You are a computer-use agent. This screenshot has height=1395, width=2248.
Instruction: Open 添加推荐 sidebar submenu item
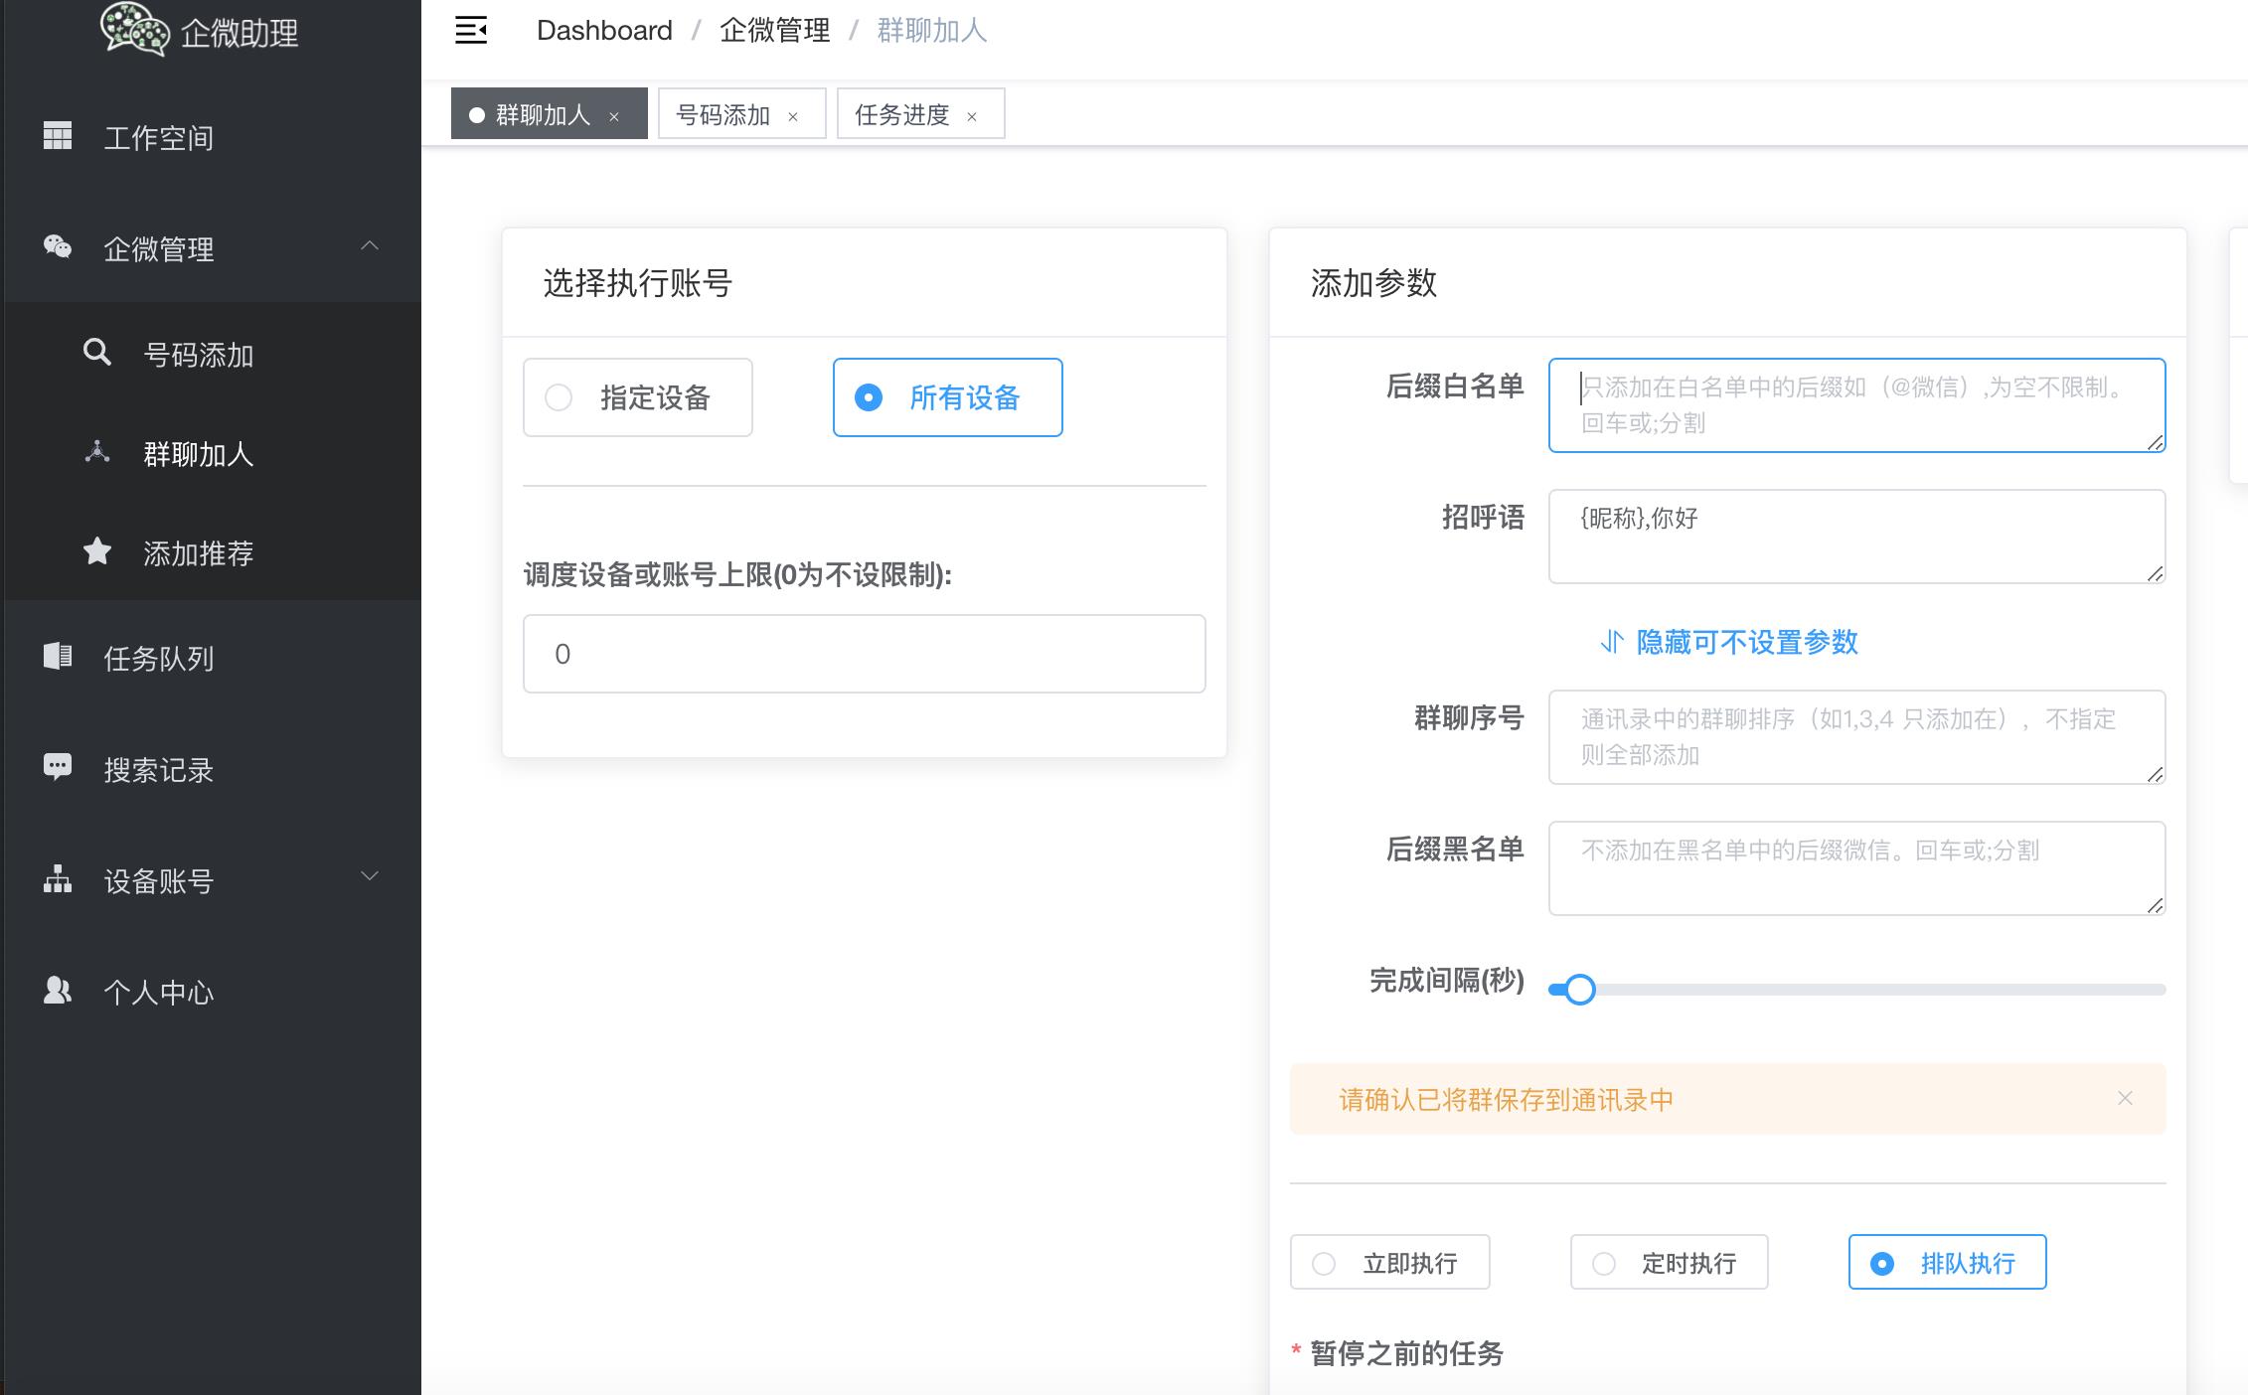point(211,552)
